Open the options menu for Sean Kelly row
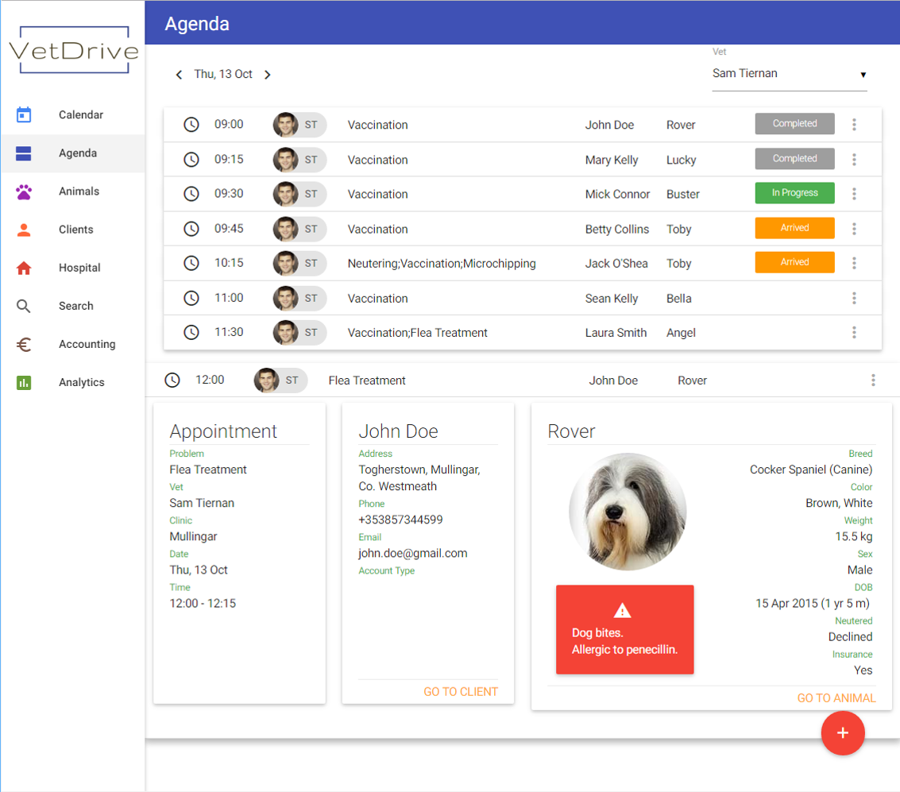 (854, 299)
